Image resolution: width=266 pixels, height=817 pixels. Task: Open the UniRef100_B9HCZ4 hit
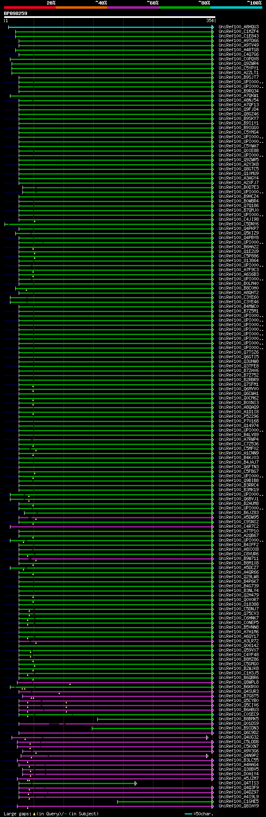239,196
